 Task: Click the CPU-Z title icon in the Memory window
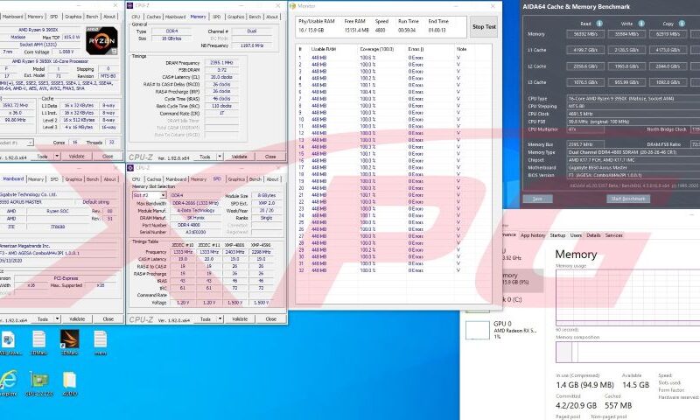point(130,5)
